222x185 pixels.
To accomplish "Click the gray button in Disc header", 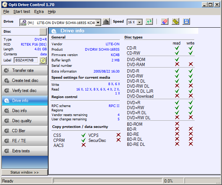I will pos(43,32).
